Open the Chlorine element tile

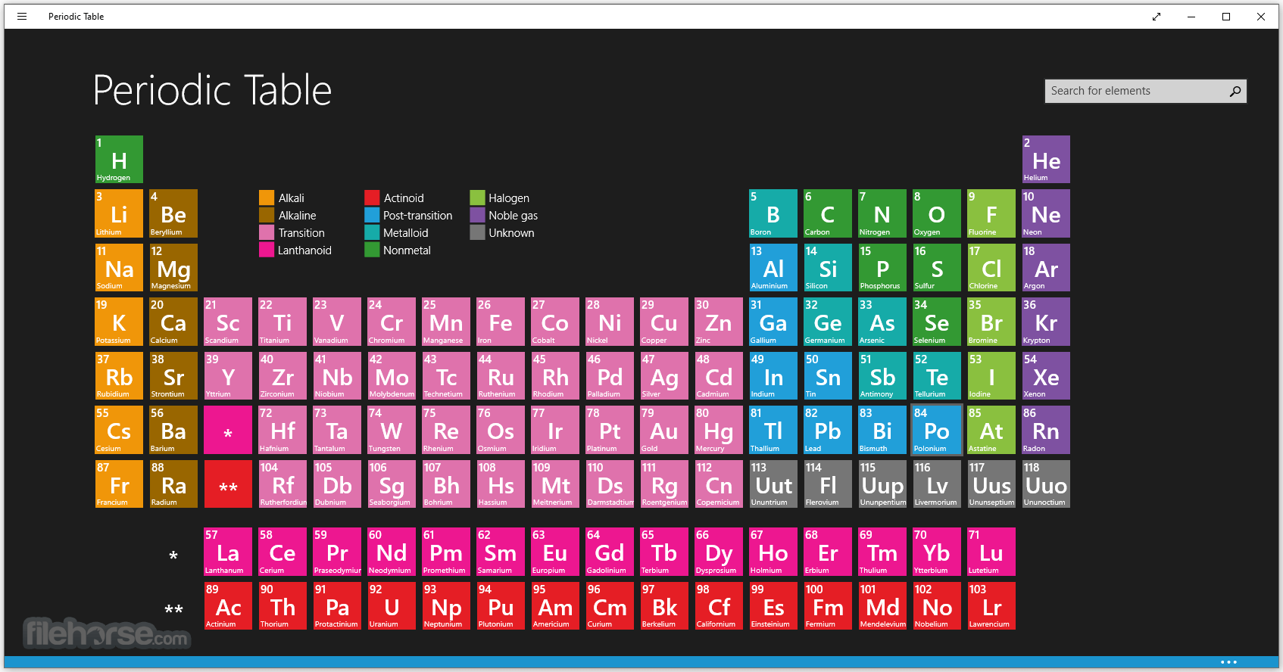pos(991,268)
